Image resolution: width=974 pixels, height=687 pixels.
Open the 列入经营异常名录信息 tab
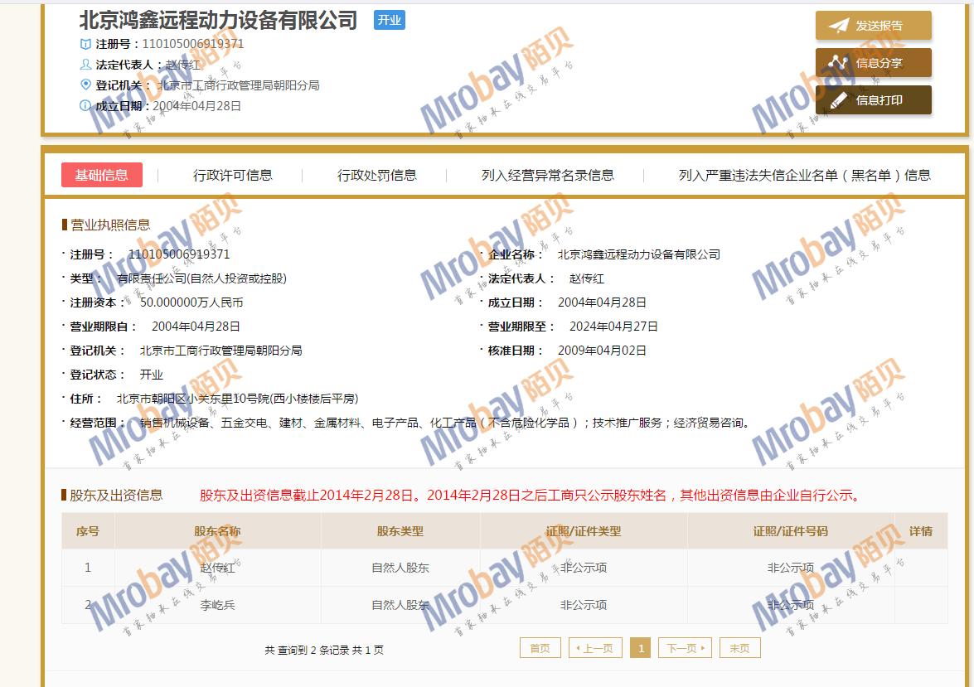548,175
